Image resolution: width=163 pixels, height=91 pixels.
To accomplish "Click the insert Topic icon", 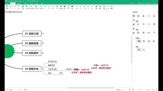I will click(x=23, y=6).
